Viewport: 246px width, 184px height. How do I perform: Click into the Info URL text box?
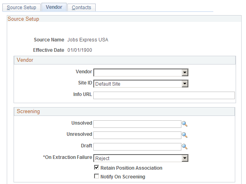[x=164, y=95]
